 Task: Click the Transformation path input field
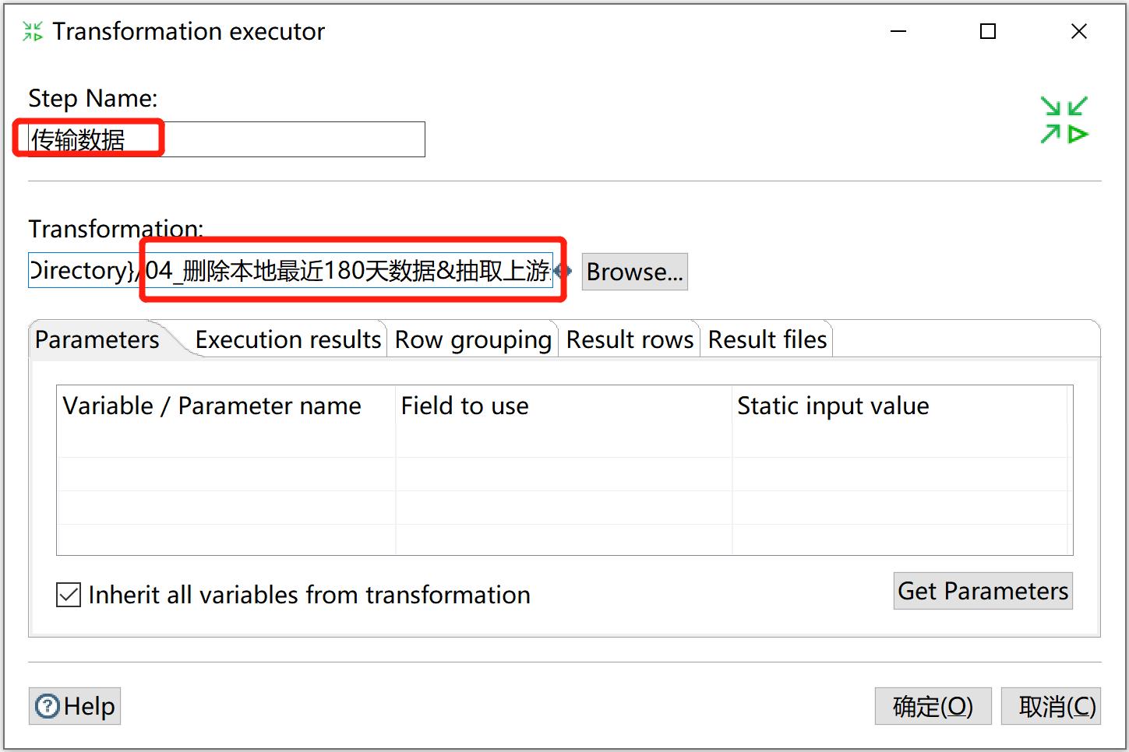(291, 270)
